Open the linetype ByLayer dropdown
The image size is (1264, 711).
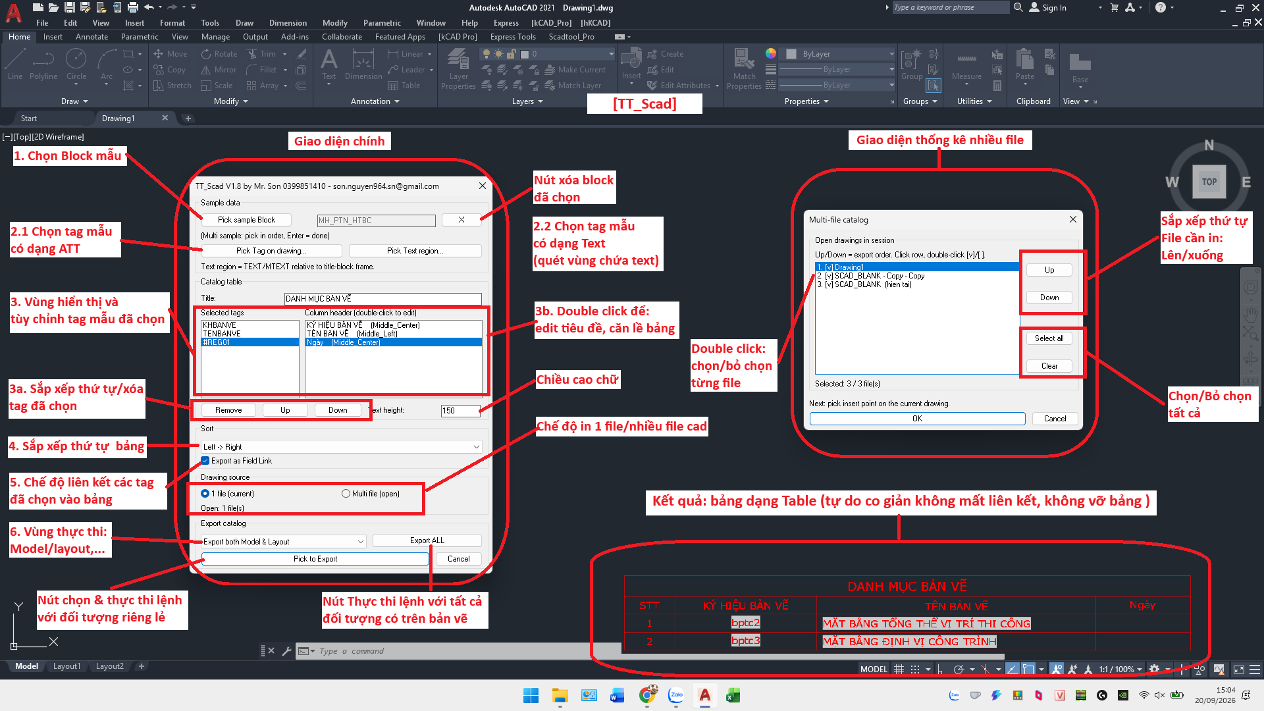tap(837, 85)
